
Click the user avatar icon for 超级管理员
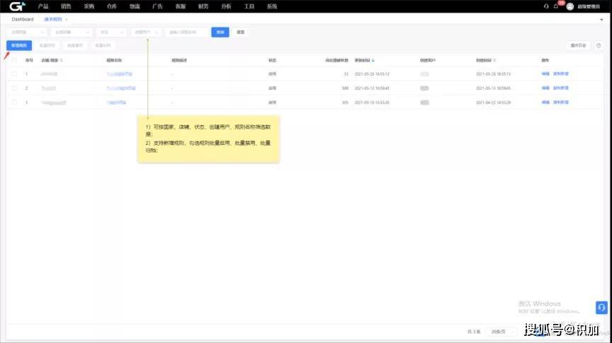point(569,6)
